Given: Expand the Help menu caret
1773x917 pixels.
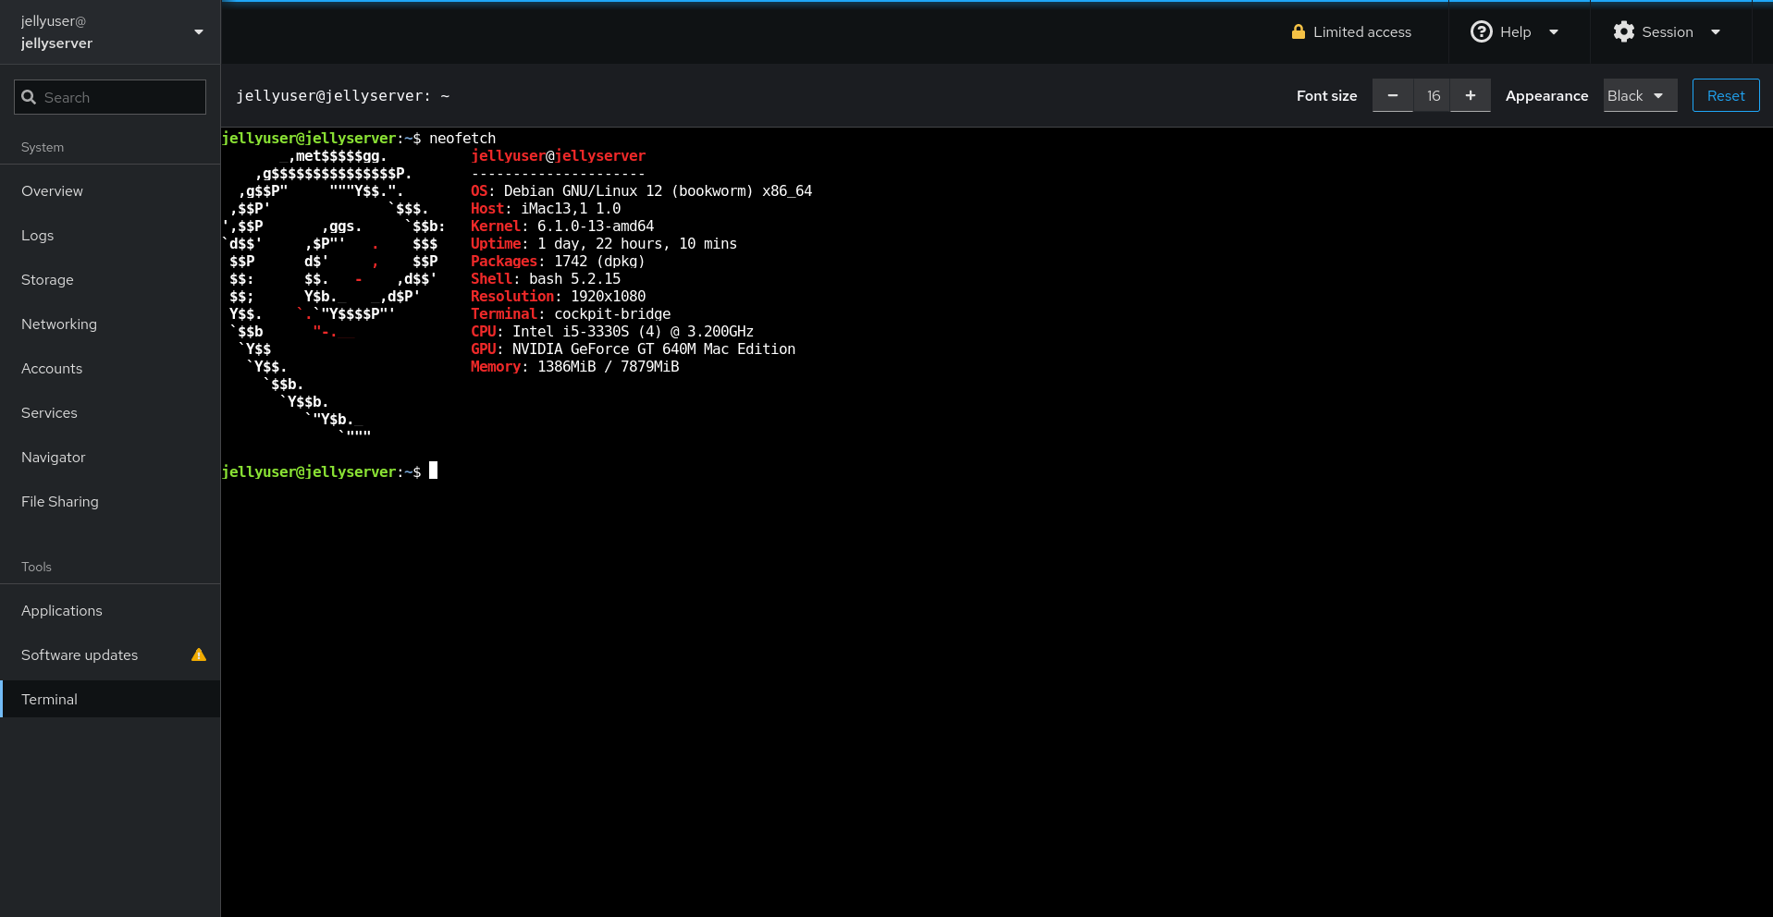Looking at the screenshot, I should point(1554,32).
